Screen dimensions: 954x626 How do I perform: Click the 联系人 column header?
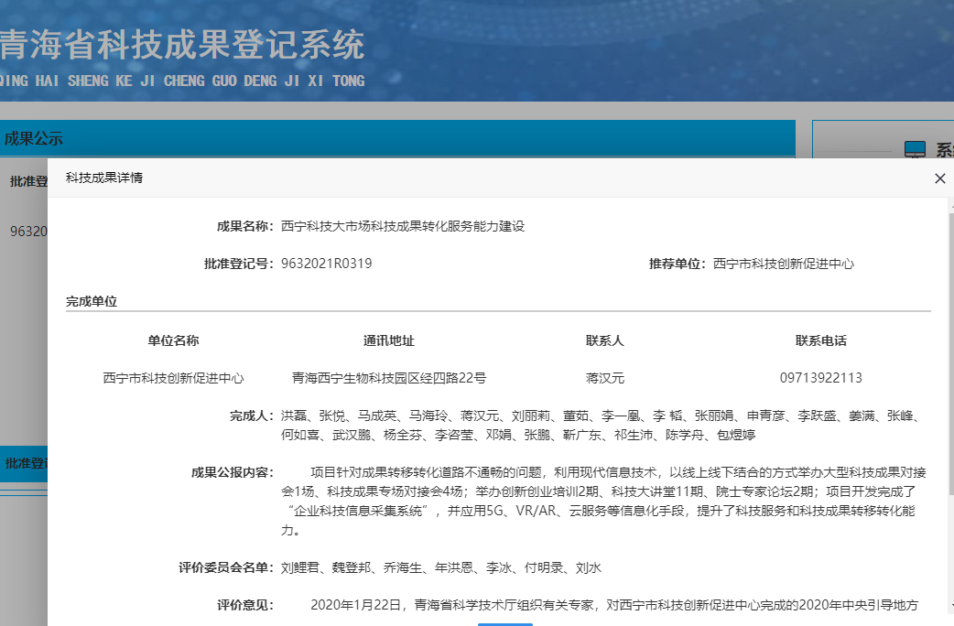[x=604, y=340]
